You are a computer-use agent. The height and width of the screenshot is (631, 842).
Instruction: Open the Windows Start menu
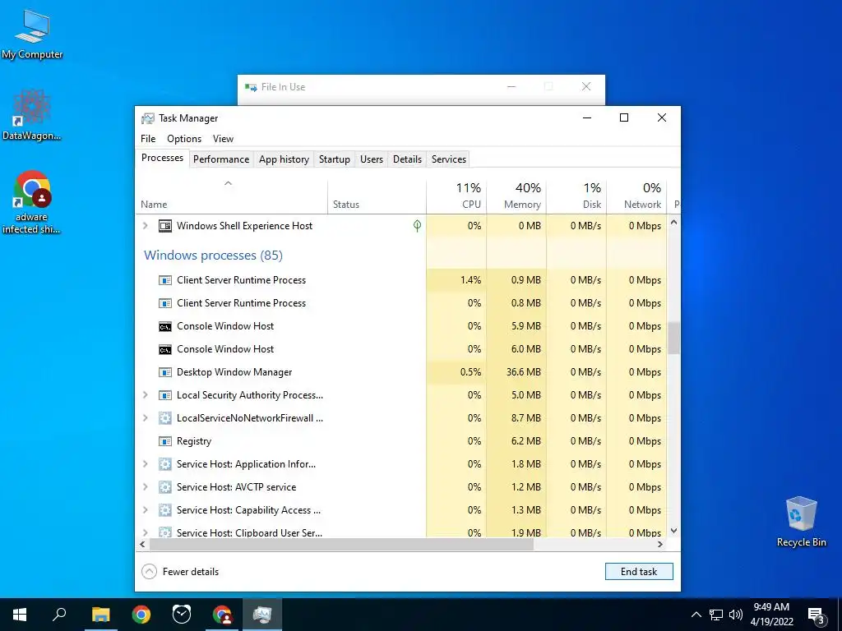pyautogui.click(x=20, y=615)
